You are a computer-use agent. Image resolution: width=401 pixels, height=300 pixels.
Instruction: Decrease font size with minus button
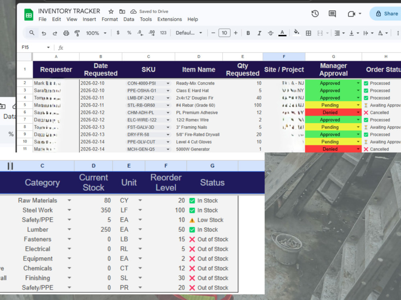[213, 33]
